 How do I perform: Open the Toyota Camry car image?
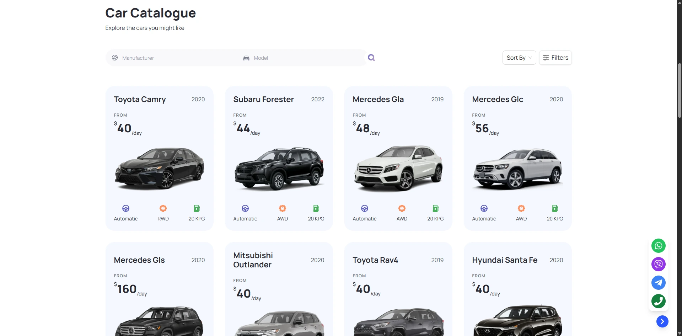click(160, 169)
